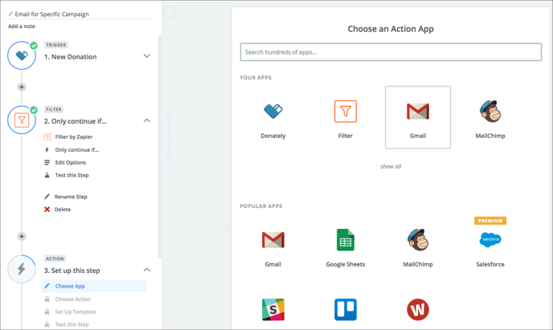Add a step below New Donation trigger
Screen dimensions: 553x330
click(x=22, y=87)
